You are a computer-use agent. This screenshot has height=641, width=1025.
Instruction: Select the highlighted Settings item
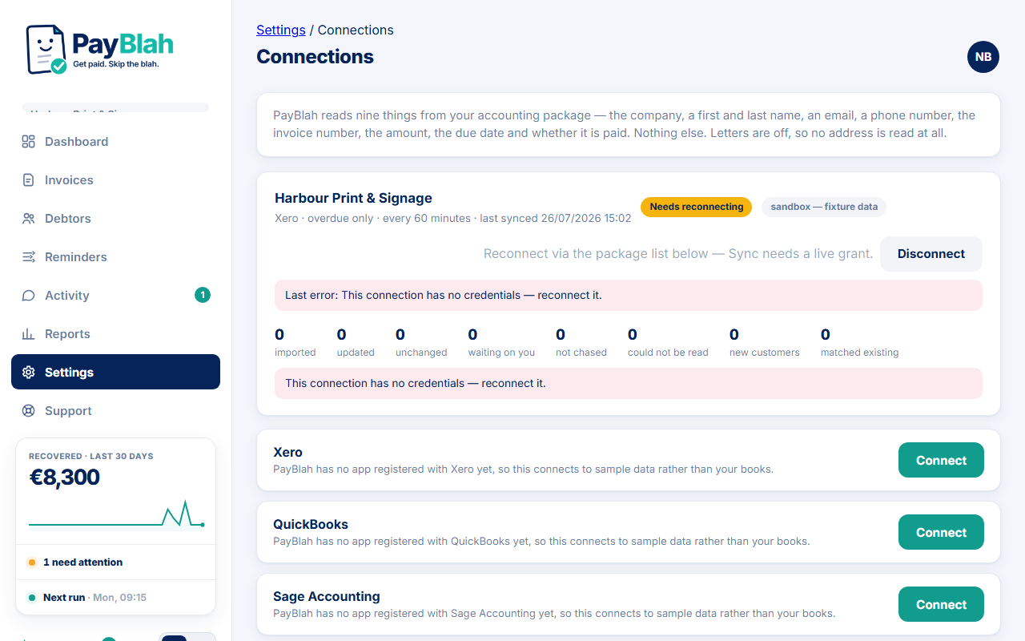click(x=115, y=372)
